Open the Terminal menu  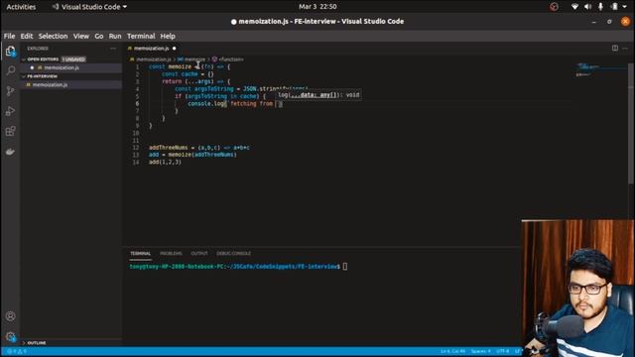click(141, 36)
